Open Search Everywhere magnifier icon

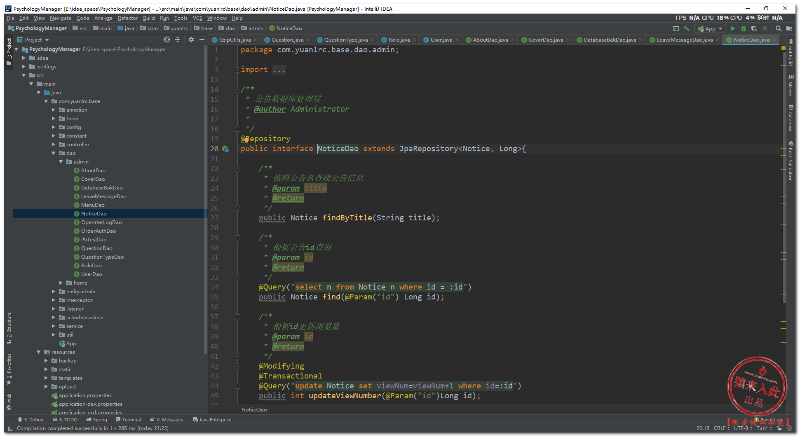(778, 28)
